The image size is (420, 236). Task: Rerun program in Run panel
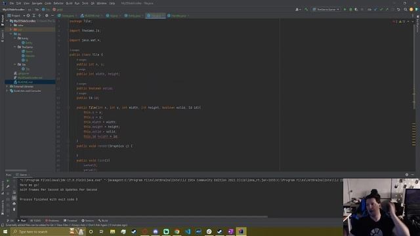(8, 181)
